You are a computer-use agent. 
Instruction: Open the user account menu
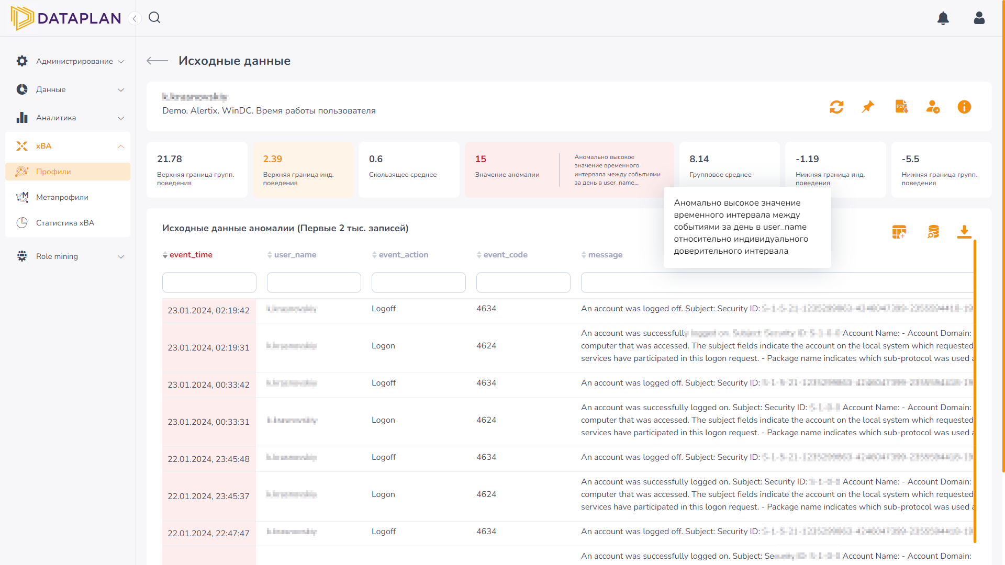click(979, 18)
